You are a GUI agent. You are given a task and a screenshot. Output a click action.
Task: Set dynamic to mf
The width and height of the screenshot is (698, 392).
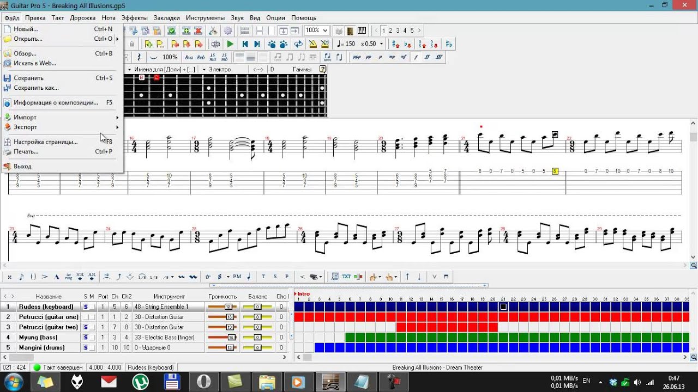[x=404, y=57]
